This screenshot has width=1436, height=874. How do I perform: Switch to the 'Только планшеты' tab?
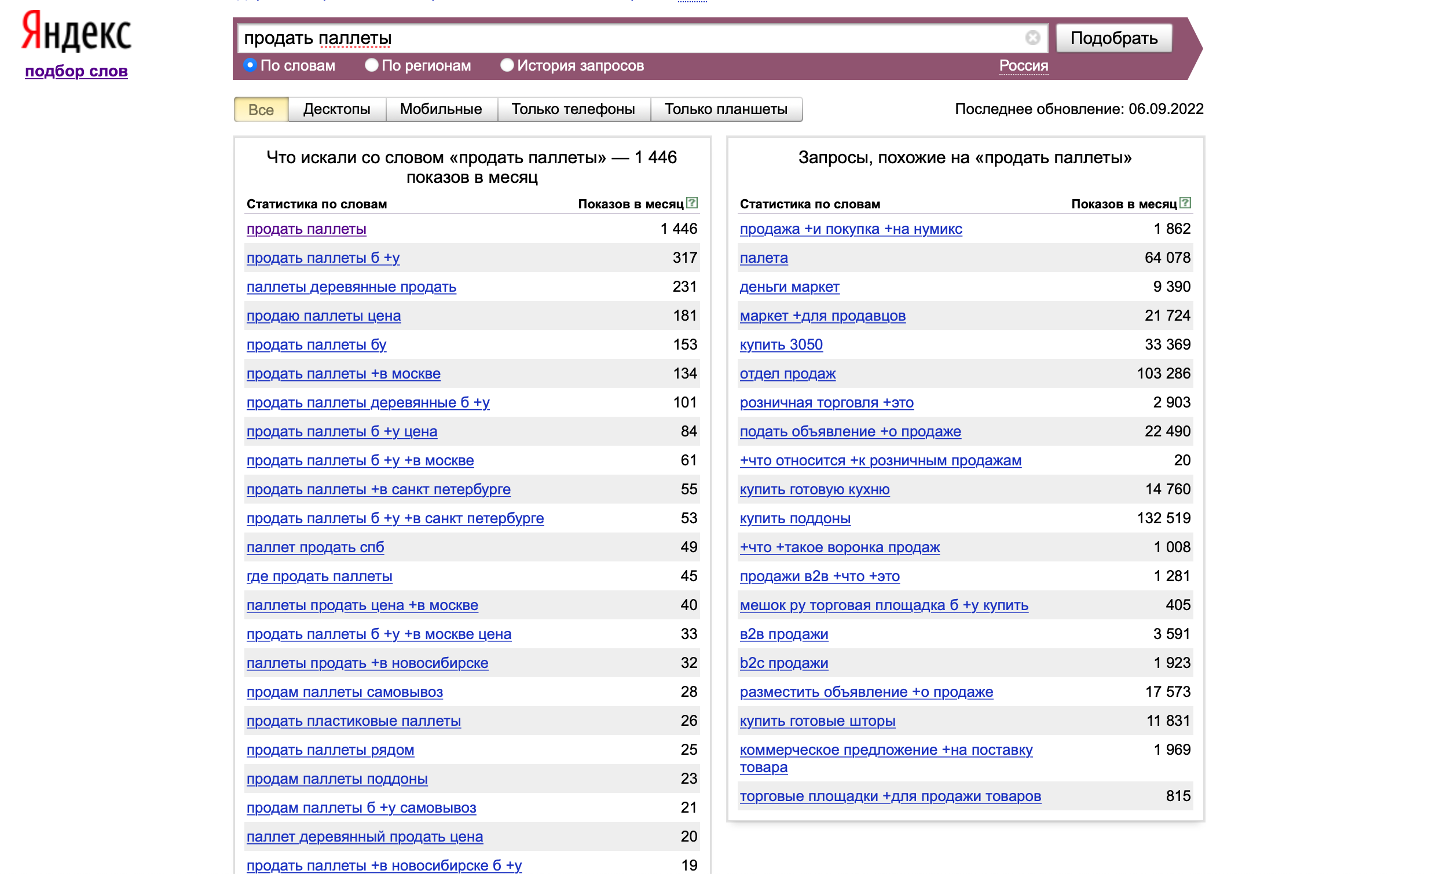click(726, 109)
